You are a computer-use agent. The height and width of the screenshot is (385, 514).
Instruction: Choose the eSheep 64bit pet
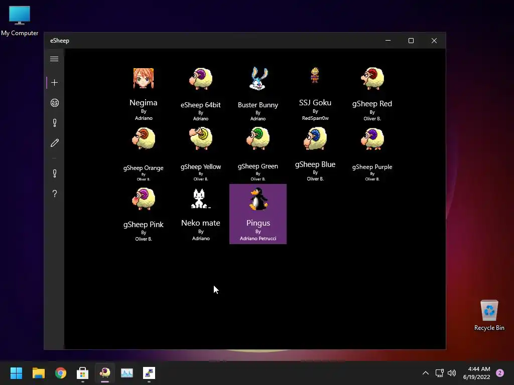[x=201, y=94]
